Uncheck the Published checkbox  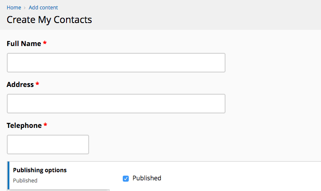click(x=126, y=179)
